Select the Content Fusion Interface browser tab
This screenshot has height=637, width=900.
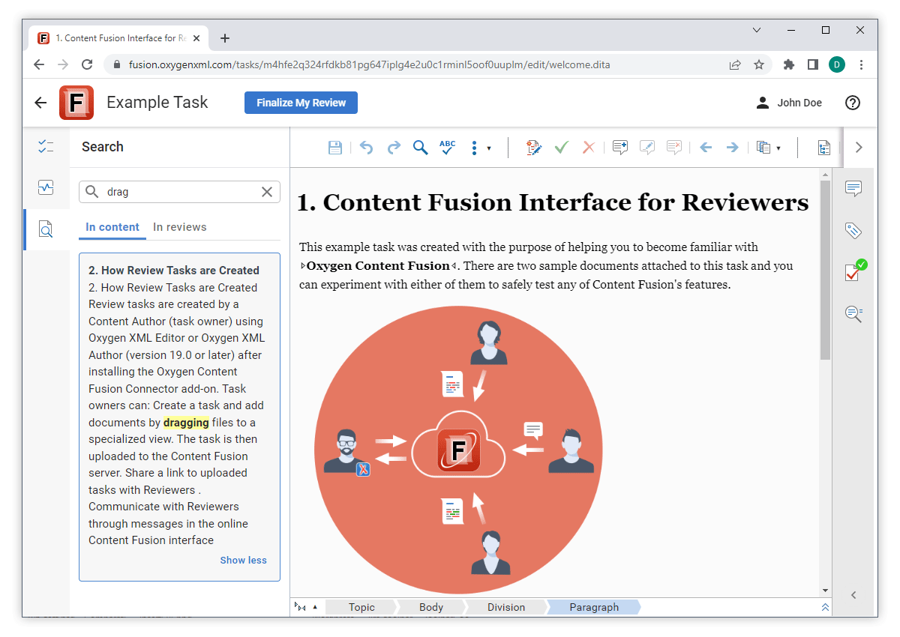pyautogui.click(x=118, y=38)
